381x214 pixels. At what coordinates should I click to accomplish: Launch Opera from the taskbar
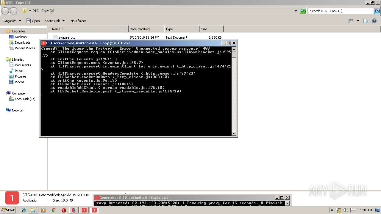pyautogui.click(x=64, y=210)
